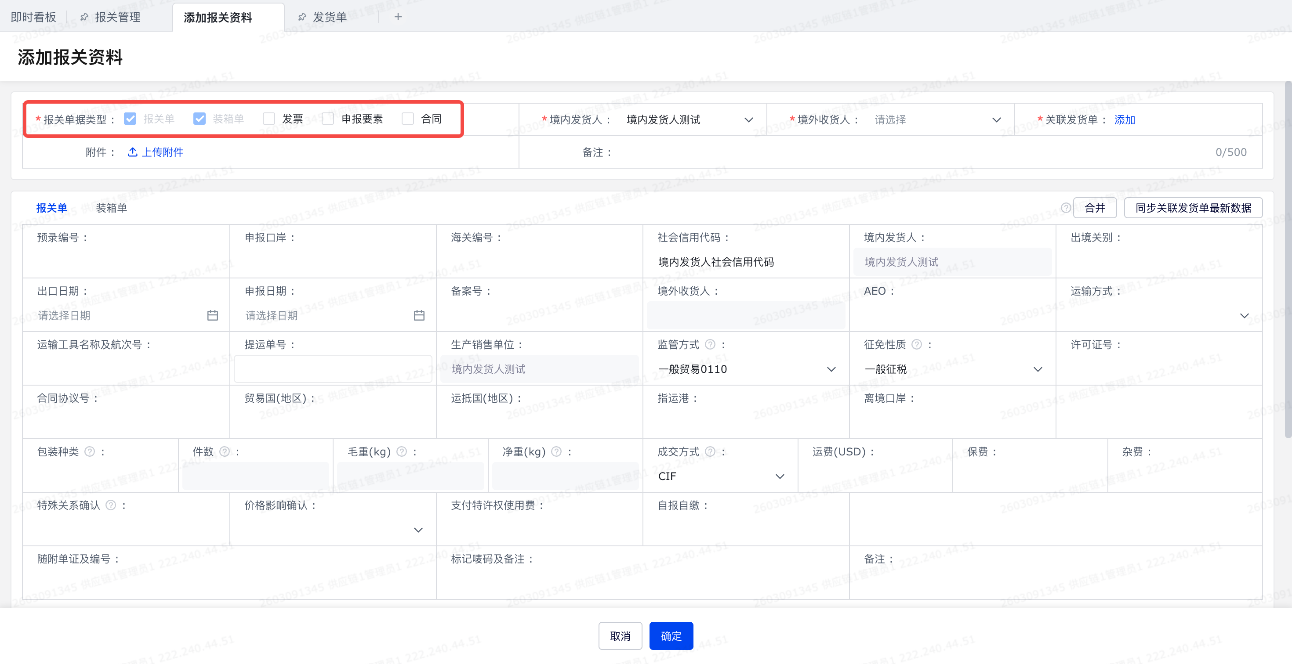Viewport: 1292px width, 664px height.
Task: Click the 添加 link for 关联发货单
Action: (x=1124, y=120)
